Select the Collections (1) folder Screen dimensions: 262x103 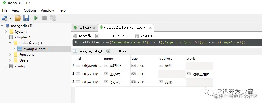click(31, 43)
